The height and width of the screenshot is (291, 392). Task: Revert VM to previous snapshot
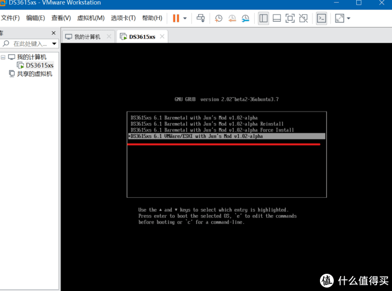click(232, 18)
